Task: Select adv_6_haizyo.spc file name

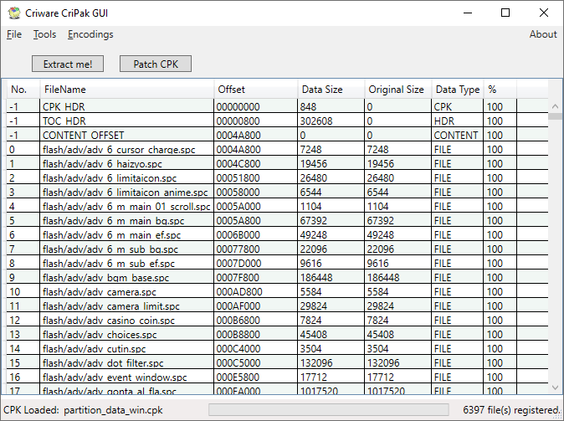Action: pyautogui.click(x=103, y=164)
